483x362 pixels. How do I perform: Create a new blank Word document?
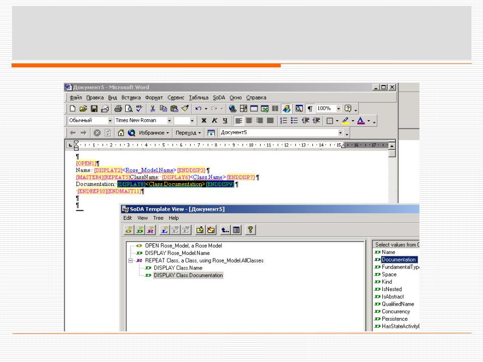(72, 109)
